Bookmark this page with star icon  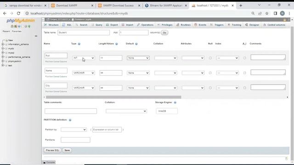click(x=267, y=13)
